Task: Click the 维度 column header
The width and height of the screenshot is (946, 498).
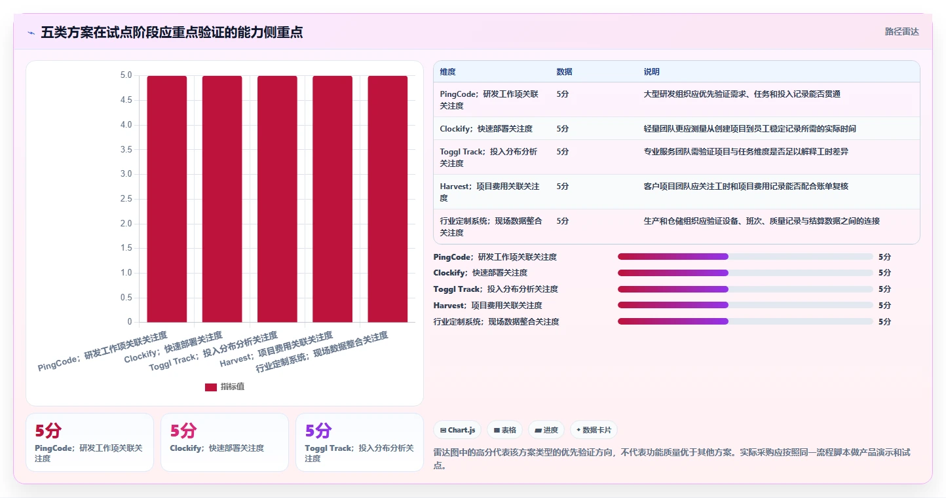Action: pos(448,72)
